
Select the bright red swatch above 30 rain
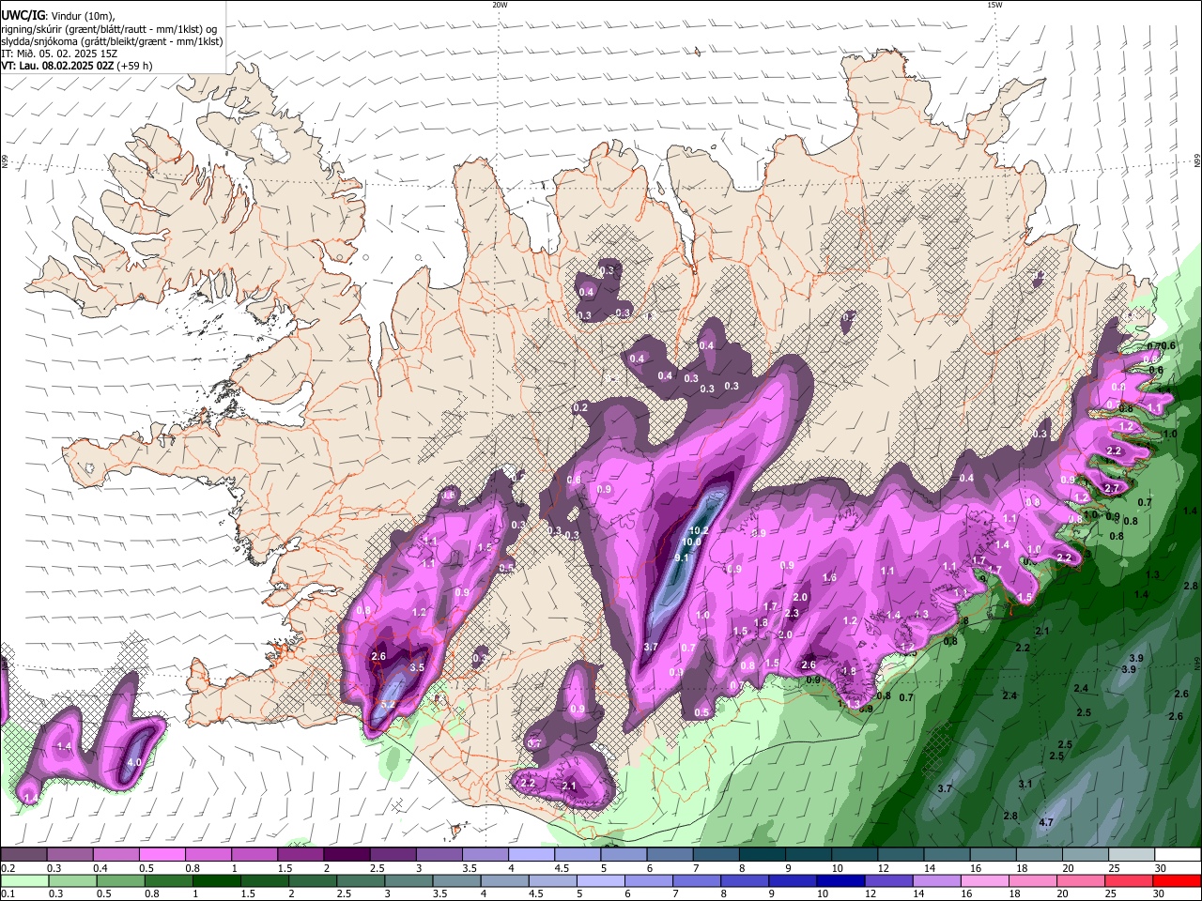1177,881
